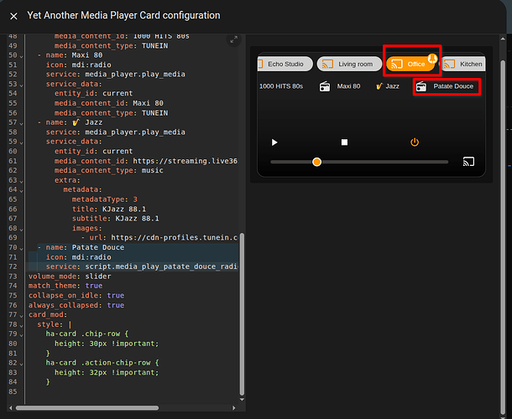Click the editor scroll left arrow
This screenshot has height=419, width=512.
point(10,408)
